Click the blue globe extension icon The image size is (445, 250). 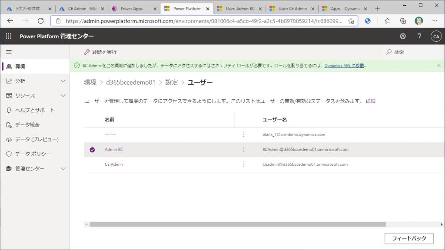click(368, 21)
